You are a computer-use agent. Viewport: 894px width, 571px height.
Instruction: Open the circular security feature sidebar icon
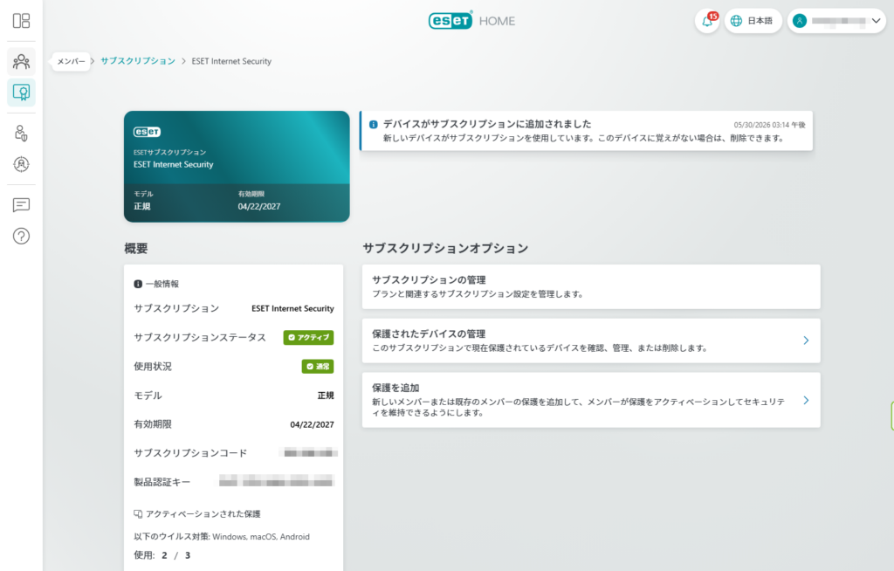tap(21, 164)
